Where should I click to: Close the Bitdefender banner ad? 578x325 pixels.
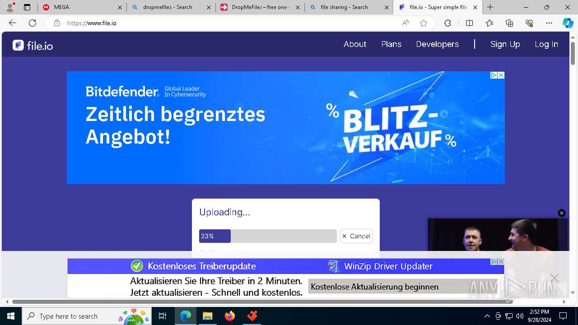pos(501,75)
